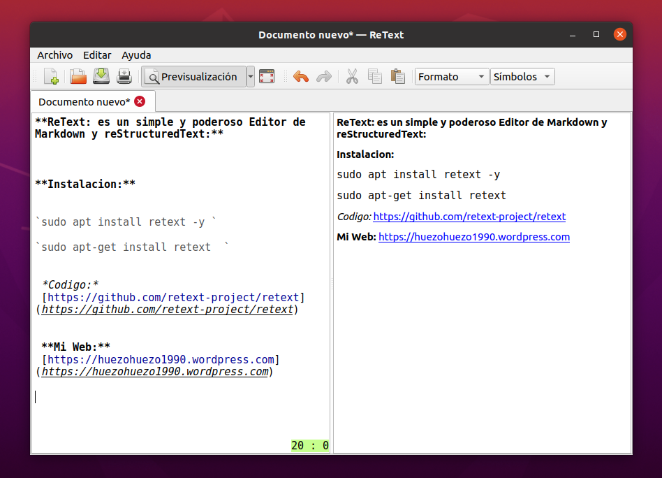662x478 pixels.
Task: Toggle the Previsualización button
Action: pyautogui.click(x=194, y=77)
